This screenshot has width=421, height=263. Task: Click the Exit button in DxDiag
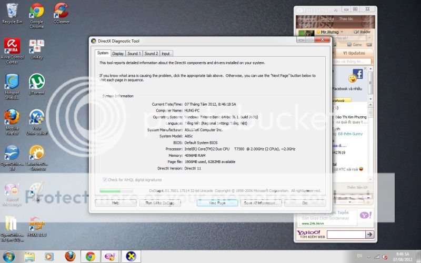click(x=305, y=203)
